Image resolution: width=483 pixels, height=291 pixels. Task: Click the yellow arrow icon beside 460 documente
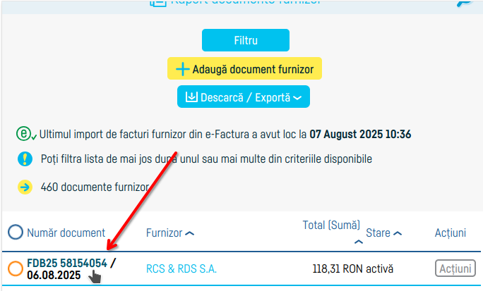click(25, 187)
